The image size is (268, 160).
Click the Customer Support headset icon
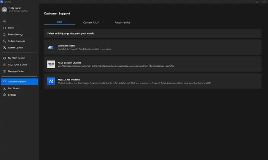tap(5, 82)
